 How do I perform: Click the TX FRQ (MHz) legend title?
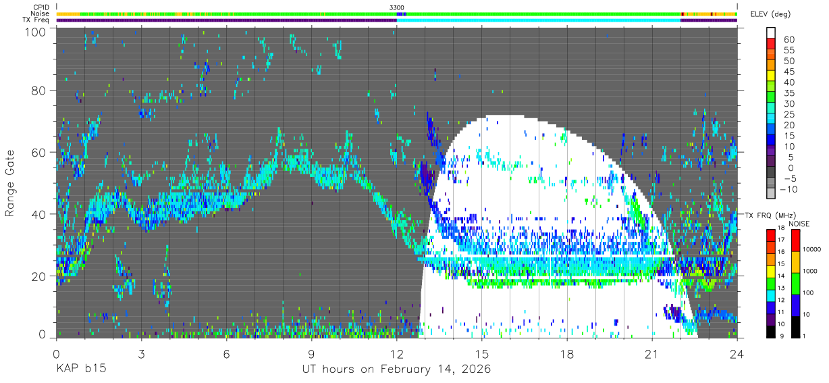[x=772, y=215]
